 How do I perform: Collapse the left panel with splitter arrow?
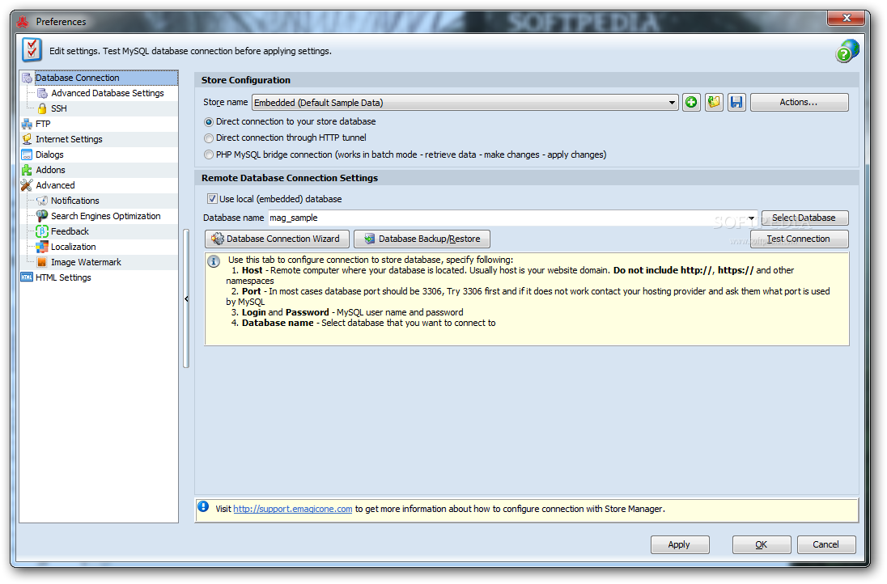tap(186, 298)
